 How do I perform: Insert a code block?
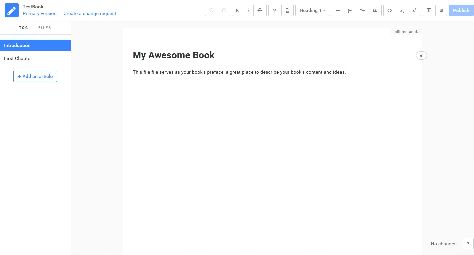(389, 10)
